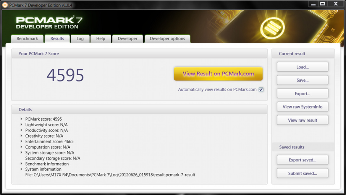Expand the System storage score row arrow
346x195 pixels.
(21, 152)
